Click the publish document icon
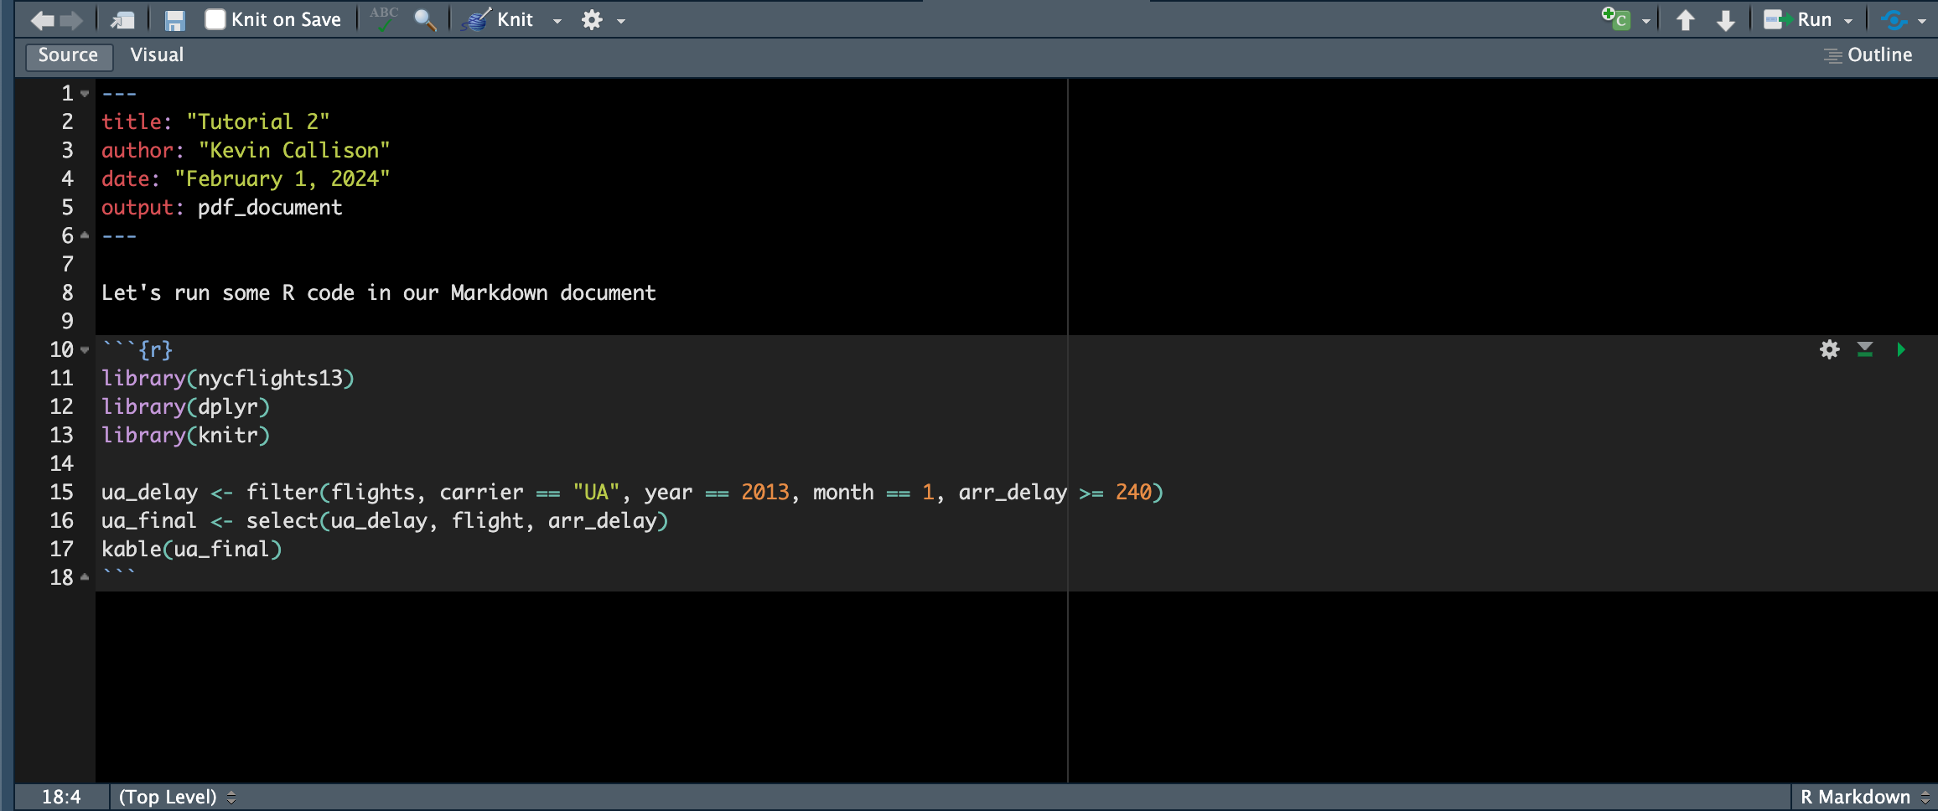Image resolution: width=1938 pixels, height=811 pixels. coord(1894,20)
